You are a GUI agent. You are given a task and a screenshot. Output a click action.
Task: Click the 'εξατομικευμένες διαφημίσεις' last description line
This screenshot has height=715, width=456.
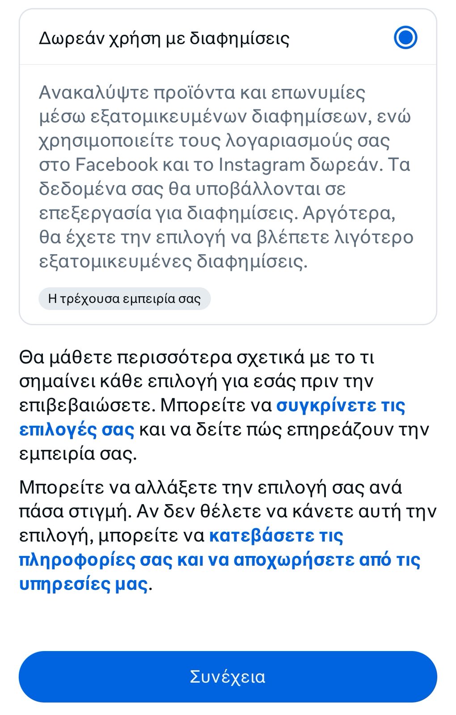tap(173, 261)
